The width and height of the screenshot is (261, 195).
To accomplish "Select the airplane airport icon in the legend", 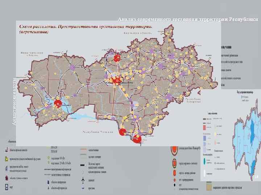I will point(83,180).
